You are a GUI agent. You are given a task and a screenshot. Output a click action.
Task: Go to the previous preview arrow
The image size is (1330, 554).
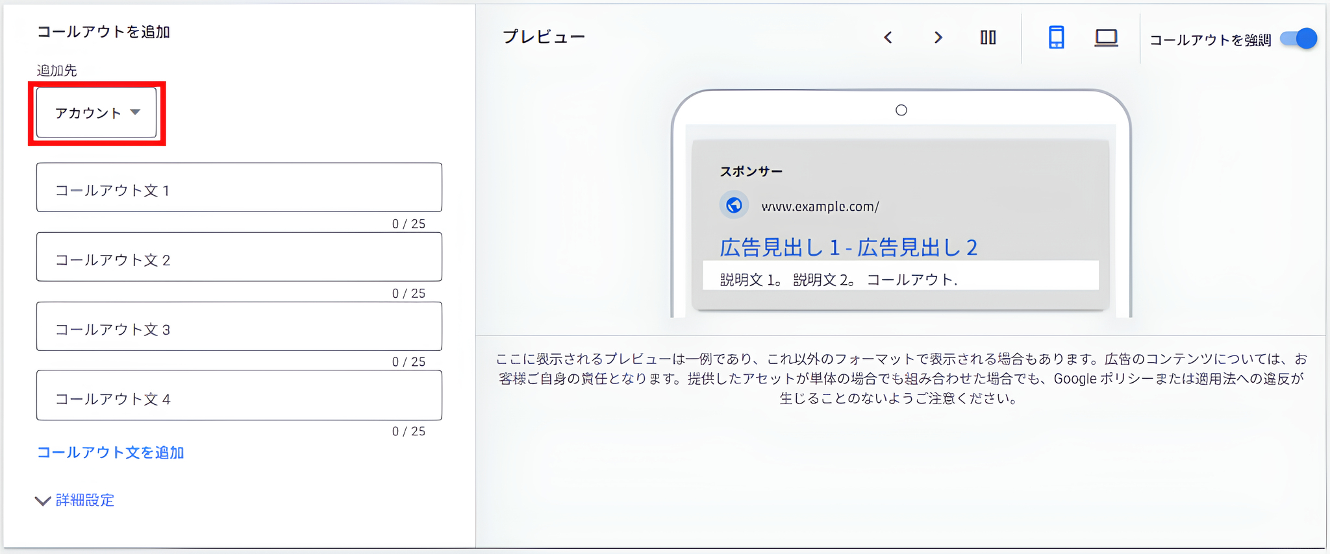[x=888, y=38]
